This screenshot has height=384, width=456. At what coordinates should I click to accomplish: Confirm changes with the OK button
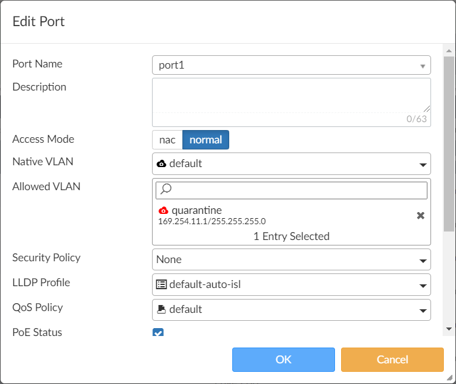click(x=283, y=359)
